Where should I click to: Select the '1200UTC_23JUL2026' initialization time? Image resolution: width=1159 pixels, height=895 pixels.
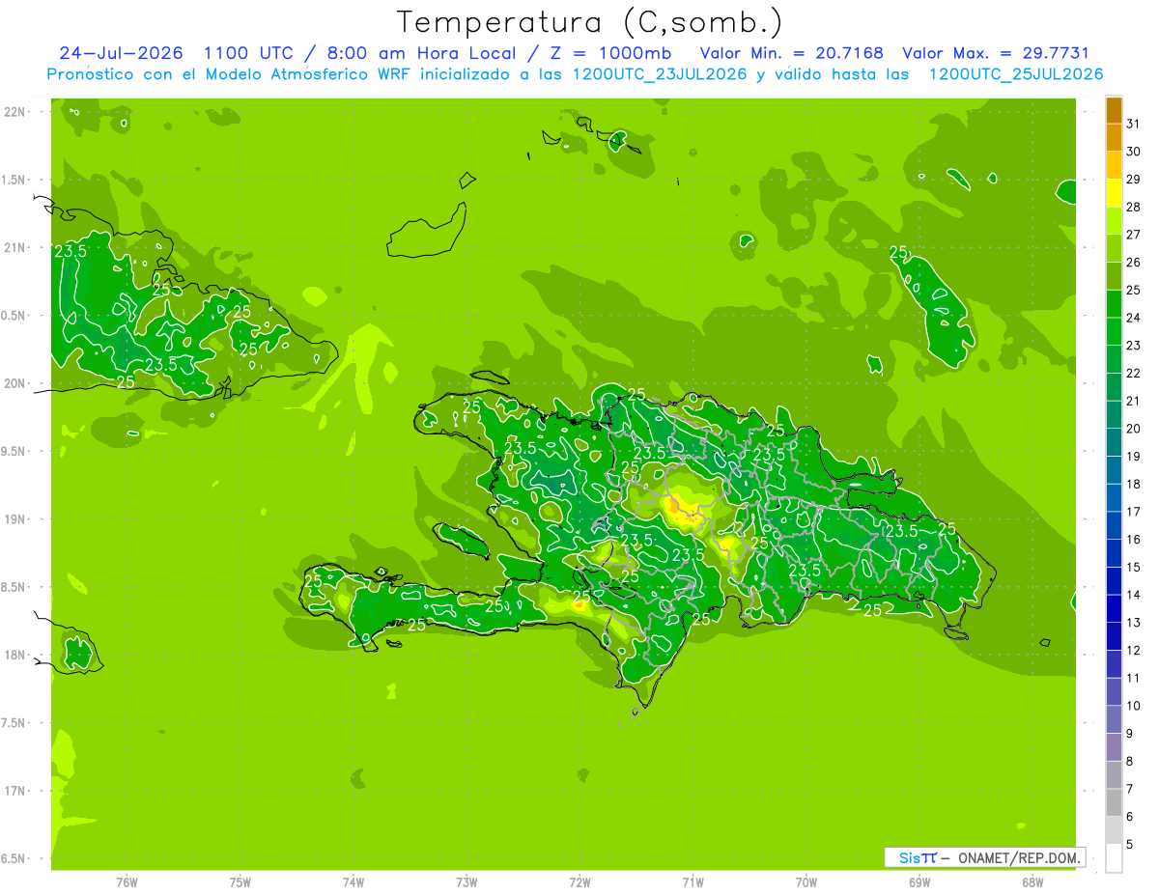pos(660,74)
